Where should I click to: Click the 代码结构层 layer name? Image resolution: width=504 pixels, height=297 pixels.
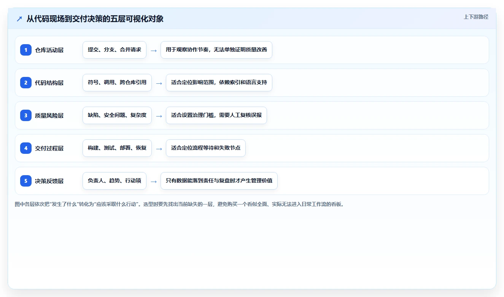click(x=49, y=83)
